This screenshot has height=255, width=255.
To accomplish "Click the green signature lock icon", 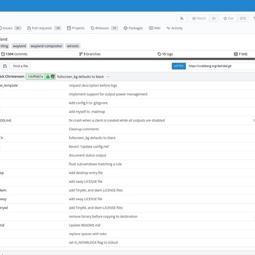I will [48, 77].
